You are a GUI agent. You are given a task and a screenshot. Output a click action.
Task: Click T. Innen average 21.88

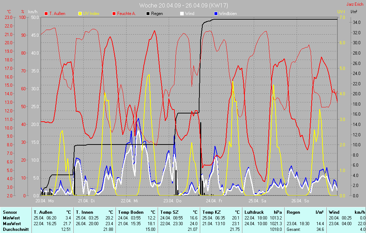pos(108,229)
